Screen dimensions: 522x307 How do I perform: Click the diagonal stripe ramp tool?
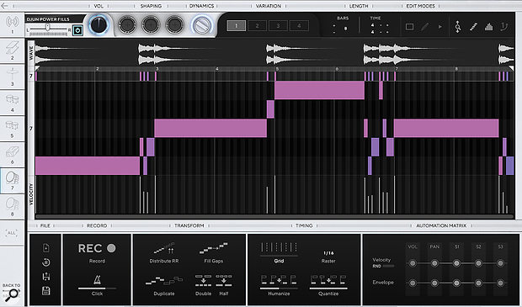click(473, 27)
